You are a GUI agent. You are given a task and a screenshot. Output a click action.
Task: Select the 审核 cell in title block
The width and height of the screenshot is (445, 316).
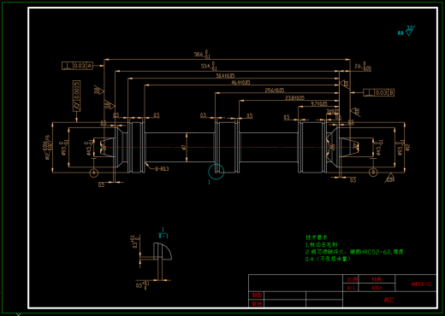point(257,303)
